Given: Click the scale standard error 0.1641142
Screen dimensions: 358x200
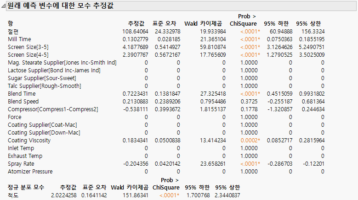Looking at the screenshot, I should coord(94,195).
